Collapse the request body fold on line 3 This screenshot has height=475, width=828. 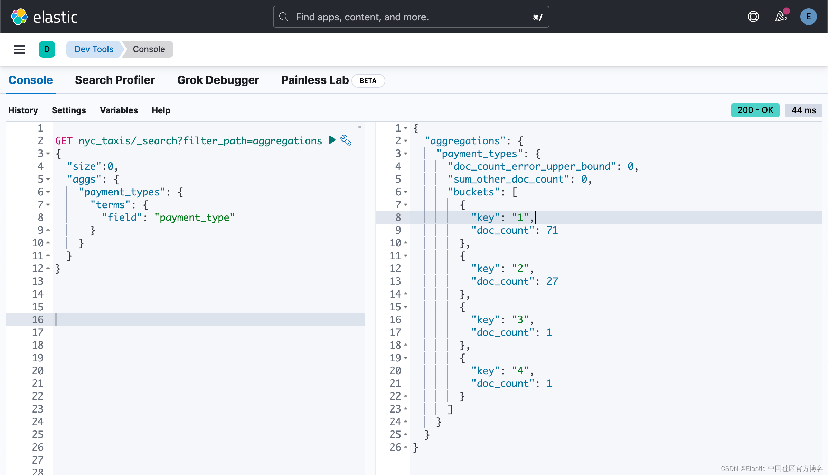48,154
